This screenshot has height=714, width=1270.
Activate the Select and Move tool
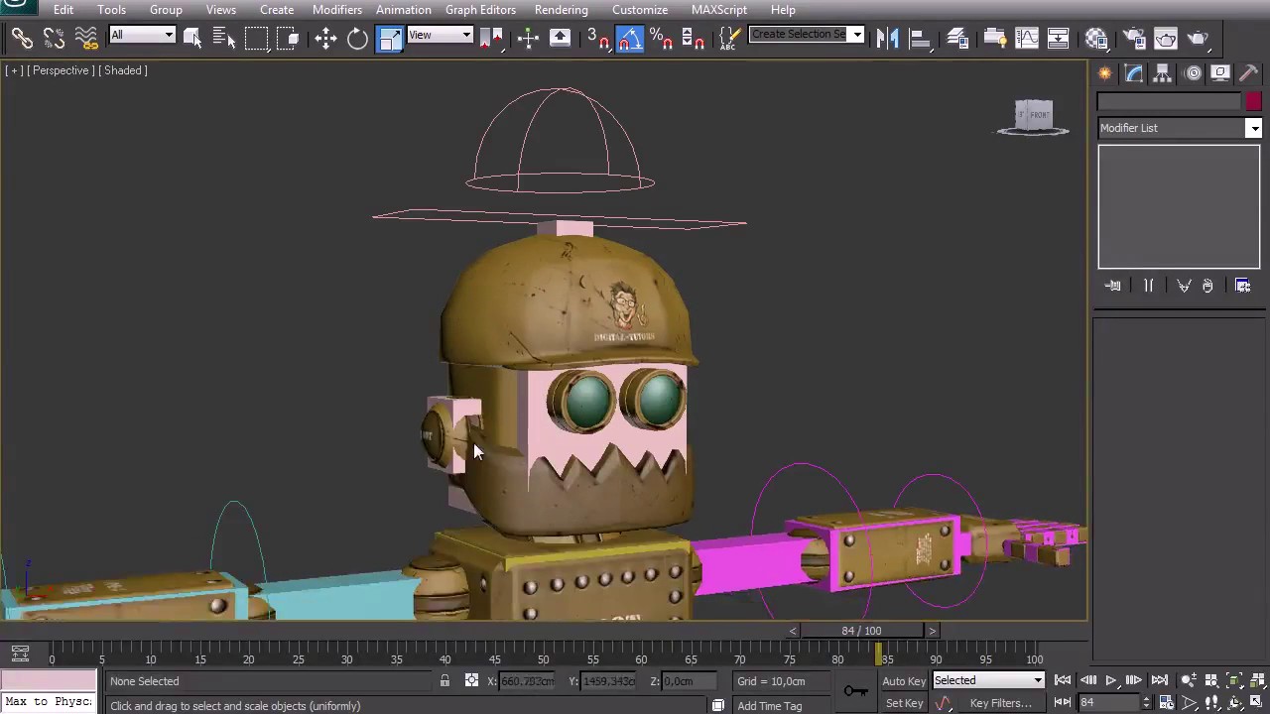click(x=325, y=39)
